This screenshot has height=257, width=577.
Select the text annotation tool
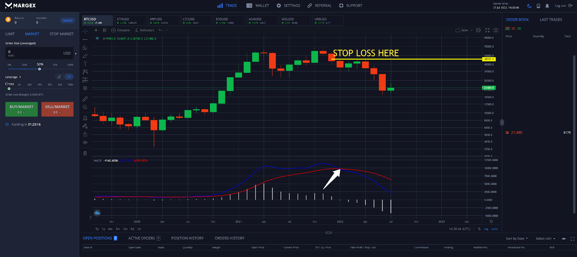tap(85, 64)
